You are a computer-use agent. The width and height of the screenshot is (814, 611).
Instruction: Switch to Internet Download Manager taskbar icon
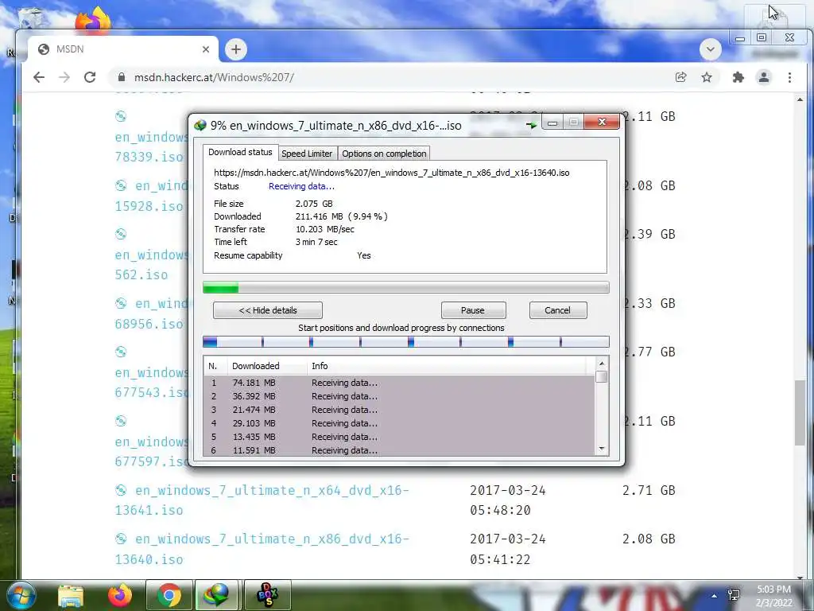[x=216, y=595]
